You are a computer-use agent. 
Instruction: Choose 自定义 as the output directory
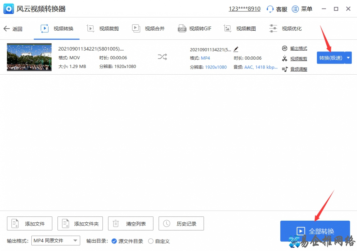point(151,241)
